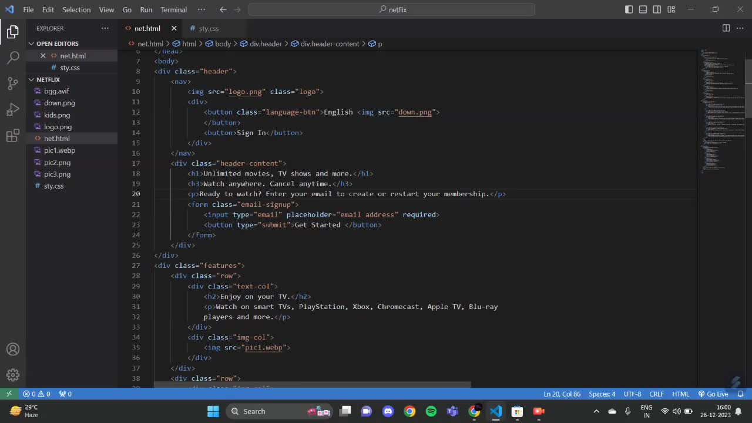Viewport: 752px width, 423px height.
Task: Open the Go menu
Action: (127, 9)
